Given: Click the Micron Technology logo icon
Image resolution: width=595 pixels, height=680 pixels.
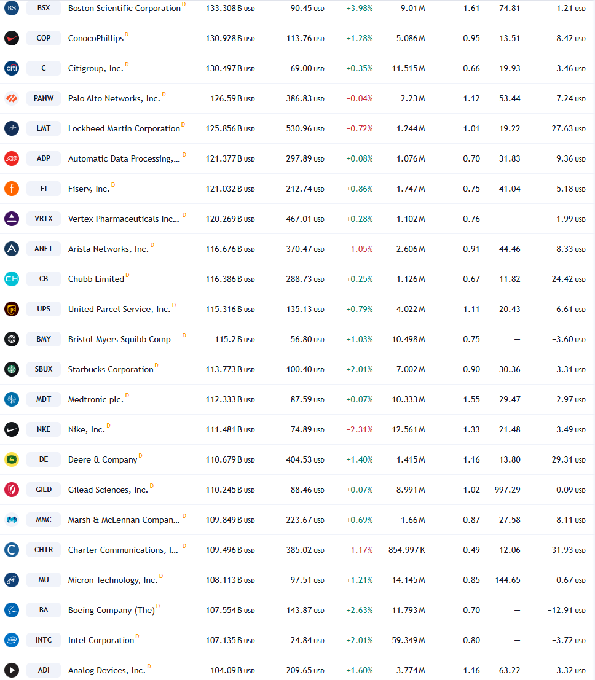Looking at the screenshot, I should pyautogui.click(x=12, y=580).
